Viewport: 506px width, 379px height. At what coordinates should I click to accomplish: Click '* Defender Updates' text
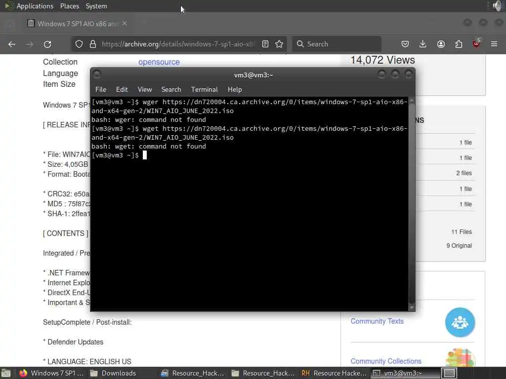pyautogui.click(x=73, y=342)
